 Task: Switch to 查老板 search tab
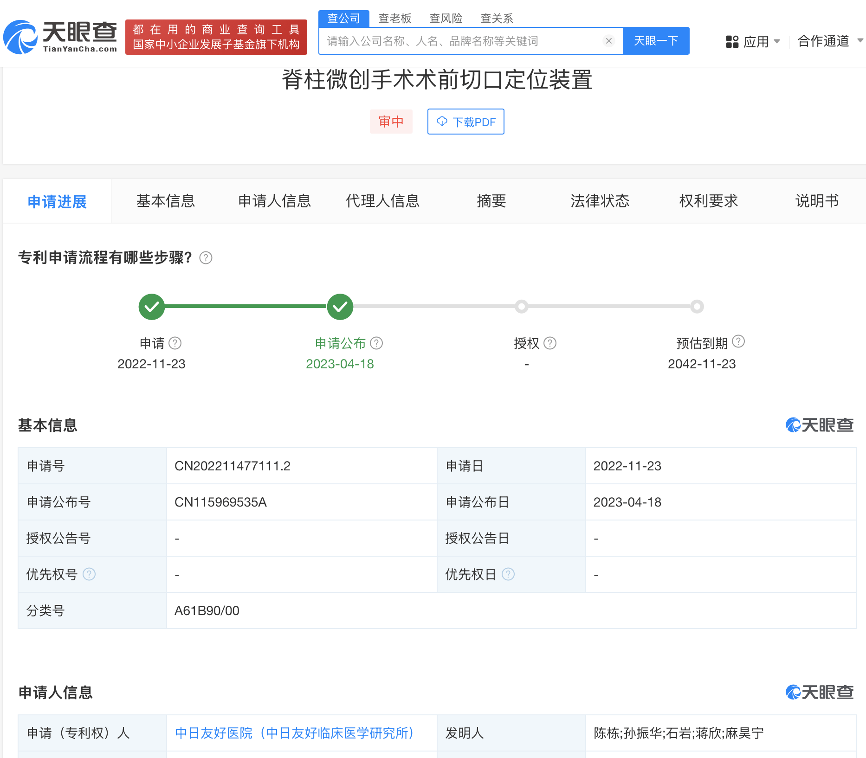(394, 19)
